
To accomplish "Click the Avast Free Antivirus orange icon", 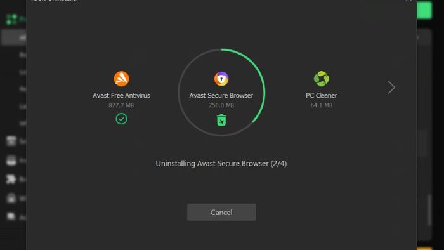I will (122, 79).
